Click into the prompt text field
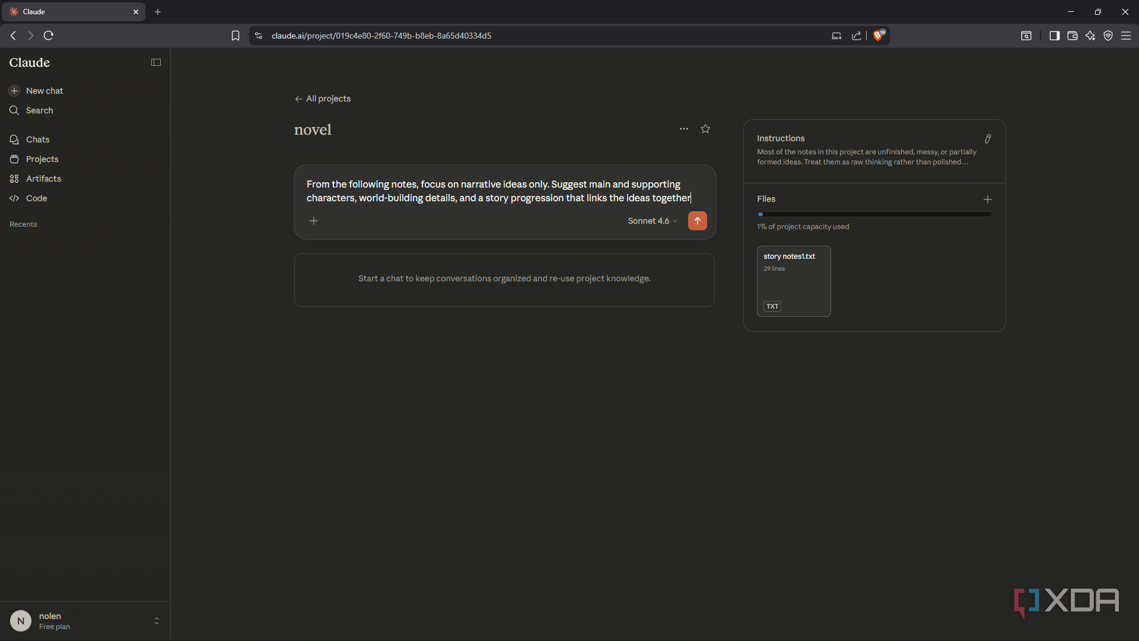 click(x=498, y=191)
